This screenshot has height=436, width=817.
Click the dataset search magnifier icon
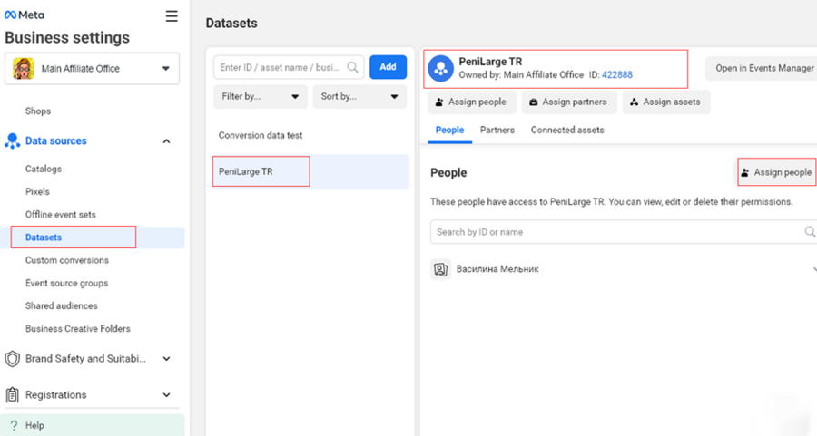353,67
